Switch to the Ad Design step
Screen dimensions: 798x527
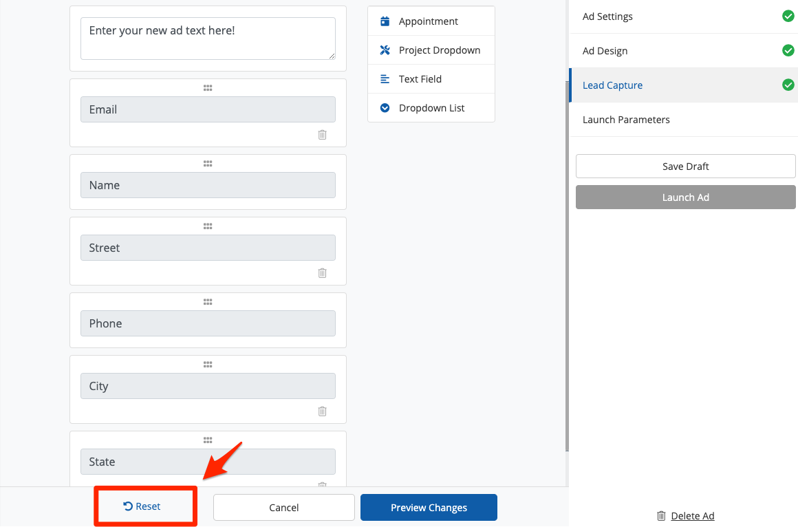click(605, 51)
